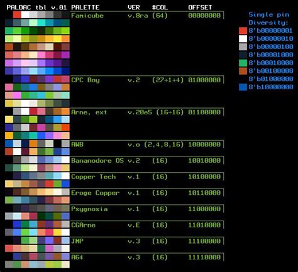Viewport: 298px width, 272px height.
Task: Click offset '01000000' in the CPC Boy row
Action: [204, 80]
